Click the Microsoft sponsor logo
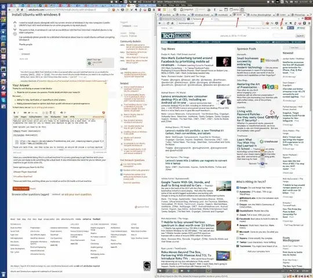 [x=270, y=60]
